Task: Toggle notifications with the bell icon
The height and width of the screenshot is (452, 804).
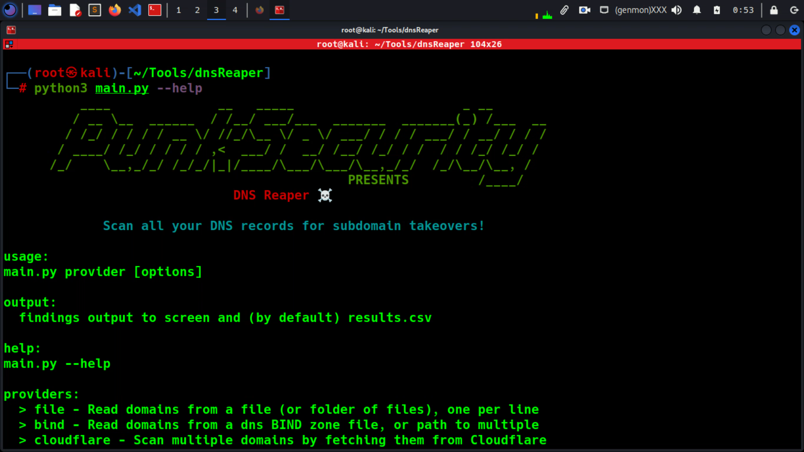Action: 696,10
